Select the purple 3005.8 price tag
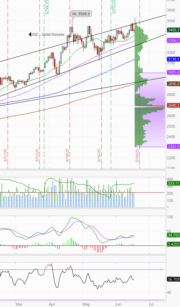Viewport: 180px width, 307px height. (x=173, y=72)
